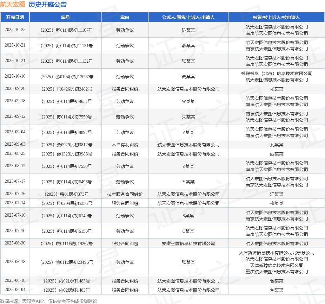
Task: Click defendant name 柳某某
Action: (x=277, y=203)
